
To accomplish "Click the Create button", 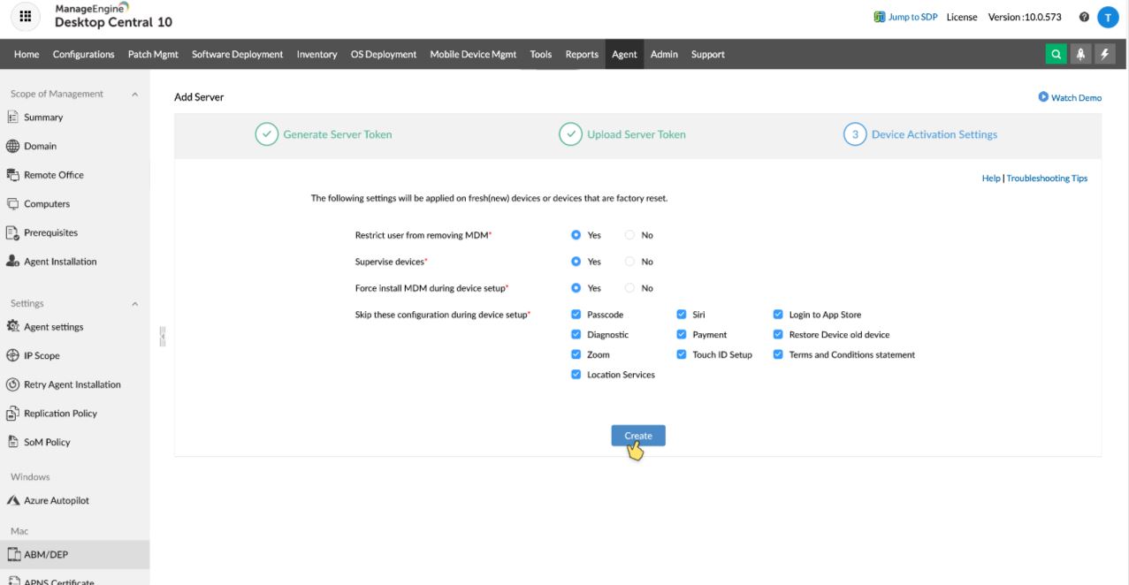I will point(638,435).
